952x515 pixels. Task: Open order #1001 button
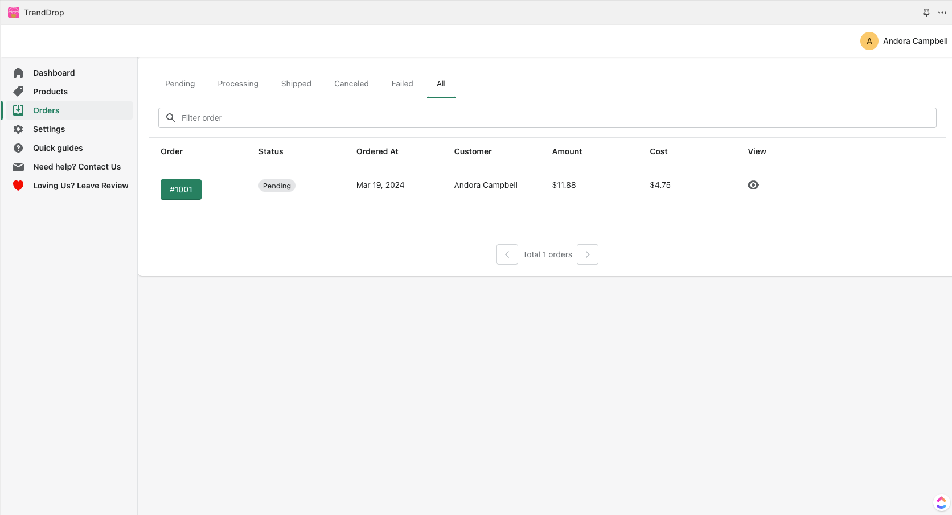[181, 189]
